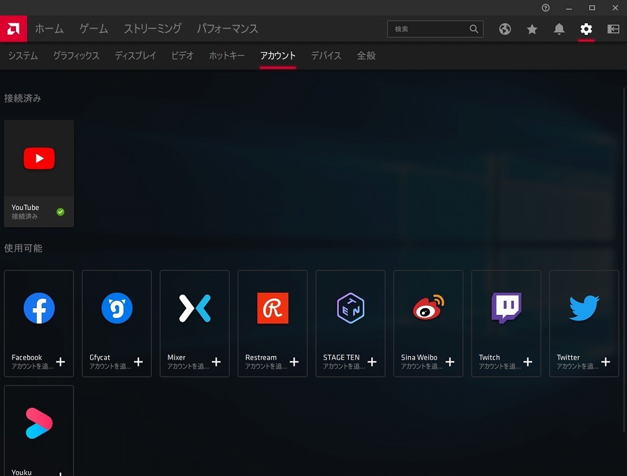Select the Twitter bird logo
This screenshot has width=627, height=476.
tap(584, 308)
